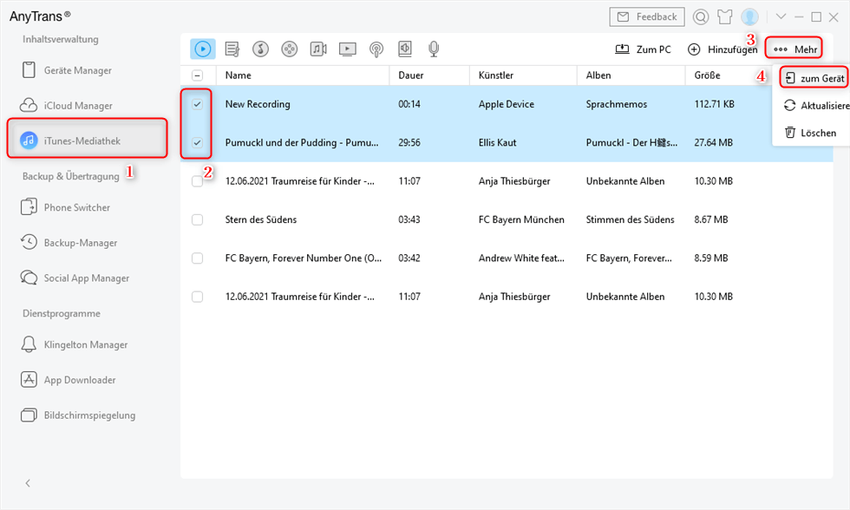Viewport: 850px width, 510px height.
Task: Open the Audiobooks category icon
Action: (405, 49)
